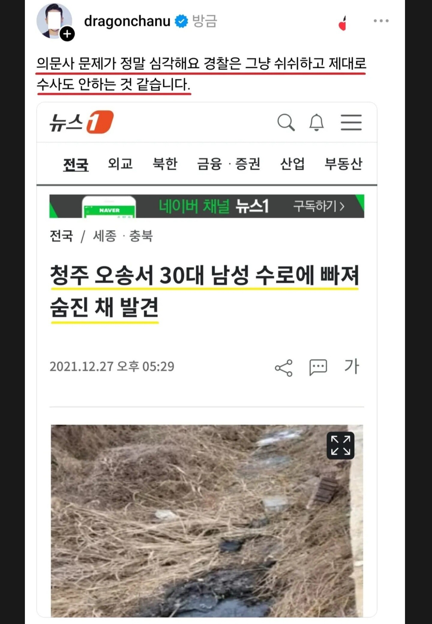Open the 북한 tab
Screen dimensions: 432x624
(x=165, y=164)
